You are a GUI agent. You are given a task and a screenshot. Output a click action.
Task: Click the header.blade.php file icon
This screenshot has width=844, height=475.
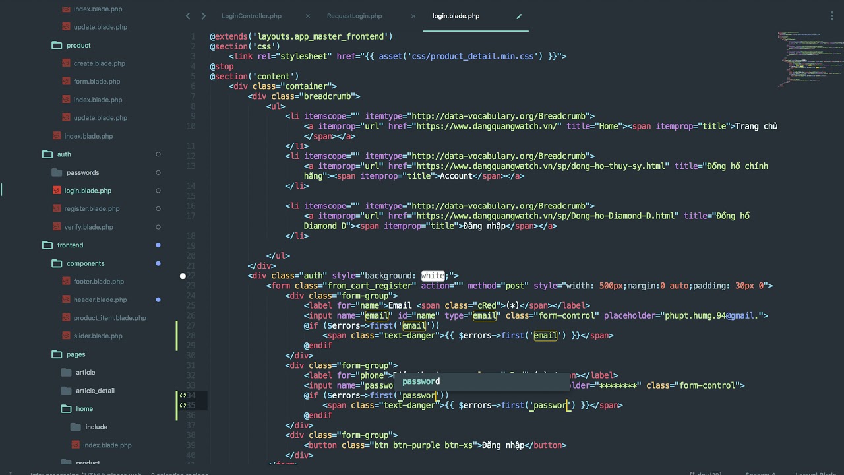(67, 300)
